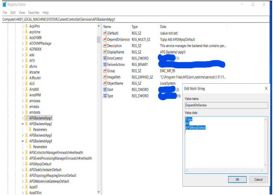Screen dimensions: 275x195
Task: Click the EMC_MR_95 Group data value
Action: (168, 71)
